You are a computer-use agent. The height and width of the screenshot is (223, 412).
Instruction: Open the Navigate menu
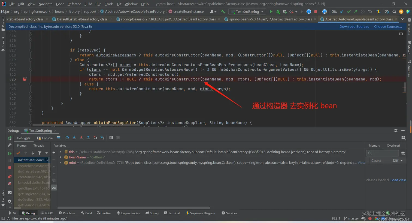[46, 4]
